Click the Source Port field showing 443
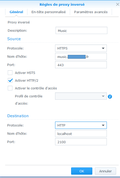 coord(81,65)
